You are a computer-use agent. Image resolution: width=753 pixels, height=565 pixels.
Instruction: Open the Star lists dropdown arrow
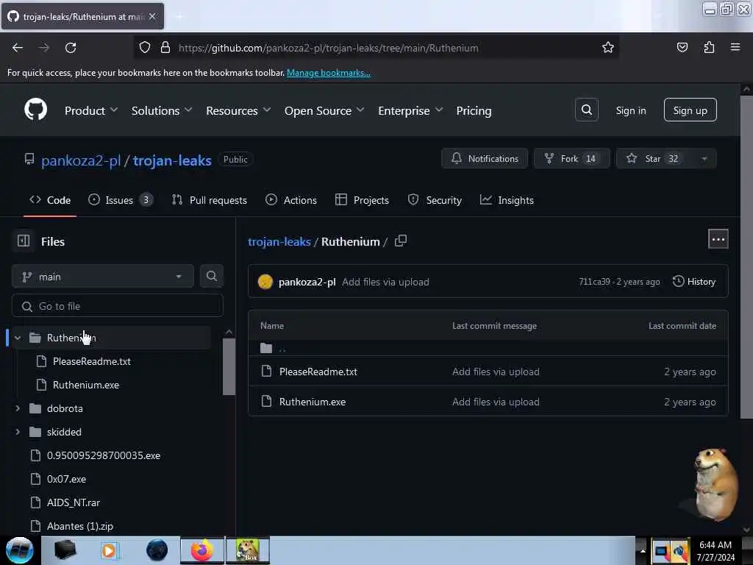(704, 159)
